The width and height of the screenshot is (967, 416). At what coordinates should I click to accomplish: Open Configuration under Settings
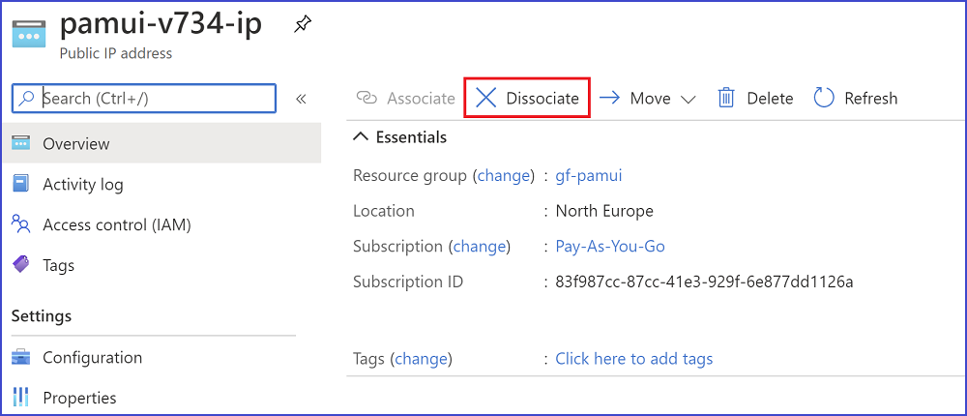coord(93,357)
